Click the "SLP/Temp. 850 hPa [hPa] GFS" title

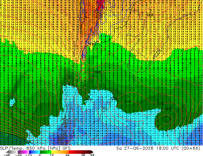(35, 148)
